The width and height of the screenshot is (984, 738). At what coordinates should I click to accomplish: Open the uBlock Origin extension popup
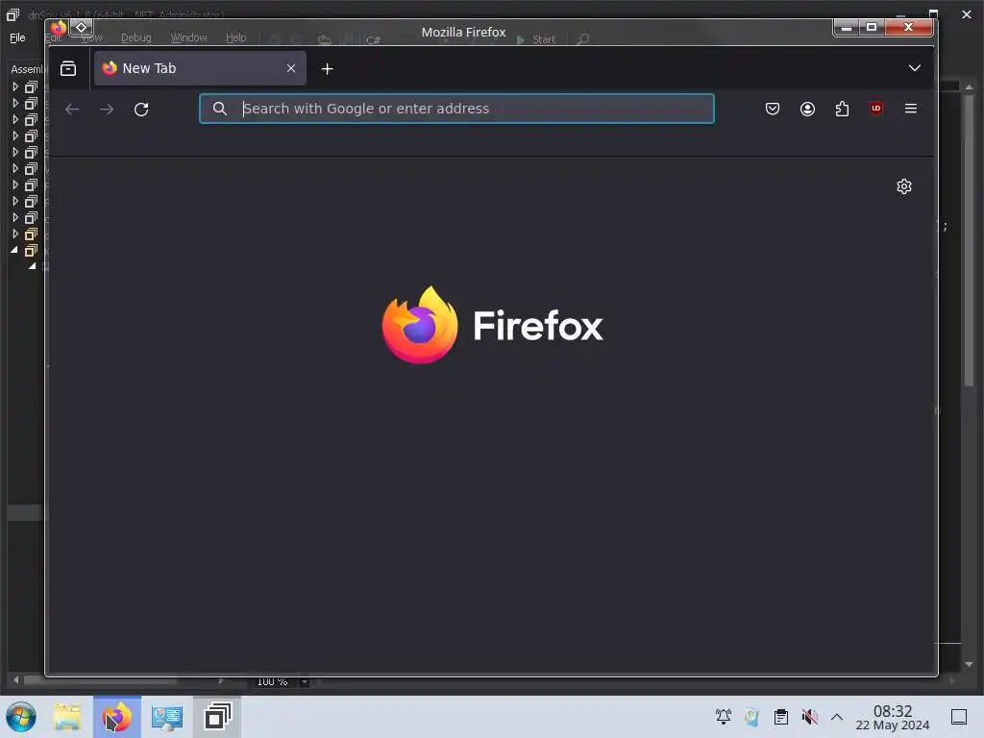coord(876,109)
